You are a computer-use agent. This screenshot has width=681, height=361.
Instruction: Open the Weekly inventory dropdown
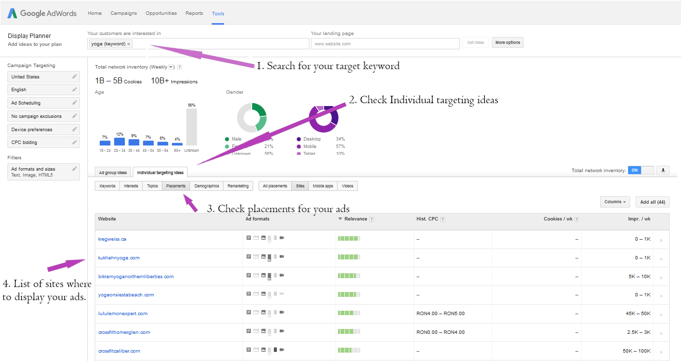coord(171,67)
